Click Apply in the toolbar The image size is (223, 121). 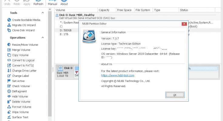coord(27,3)
